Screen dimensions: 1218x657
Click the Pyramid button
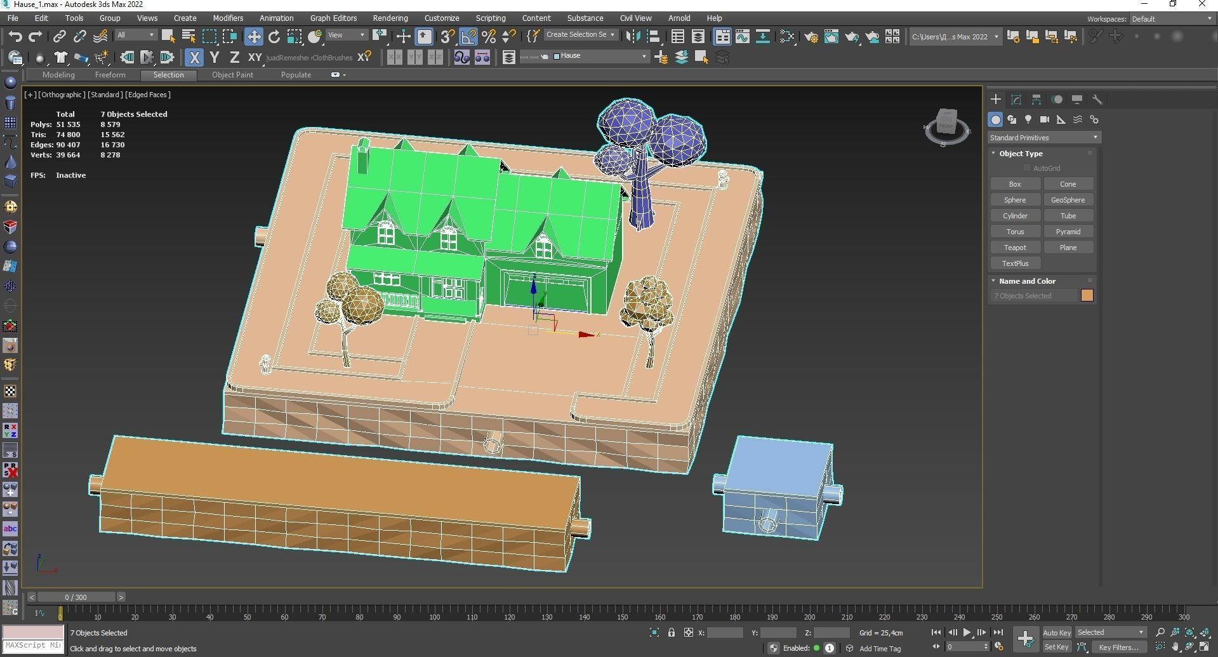[1068, 232]
